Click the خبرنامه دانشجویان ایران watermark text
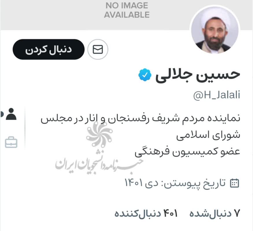253x231 pixels. 99,164
